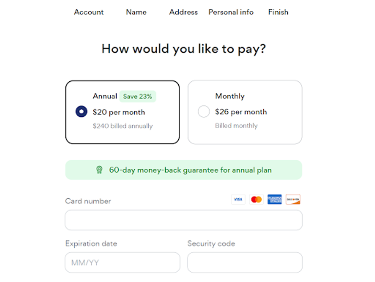Go to the Account step
Image resolution: width=375 pixels, height=282 pixels.
click(x=89, y=12)
